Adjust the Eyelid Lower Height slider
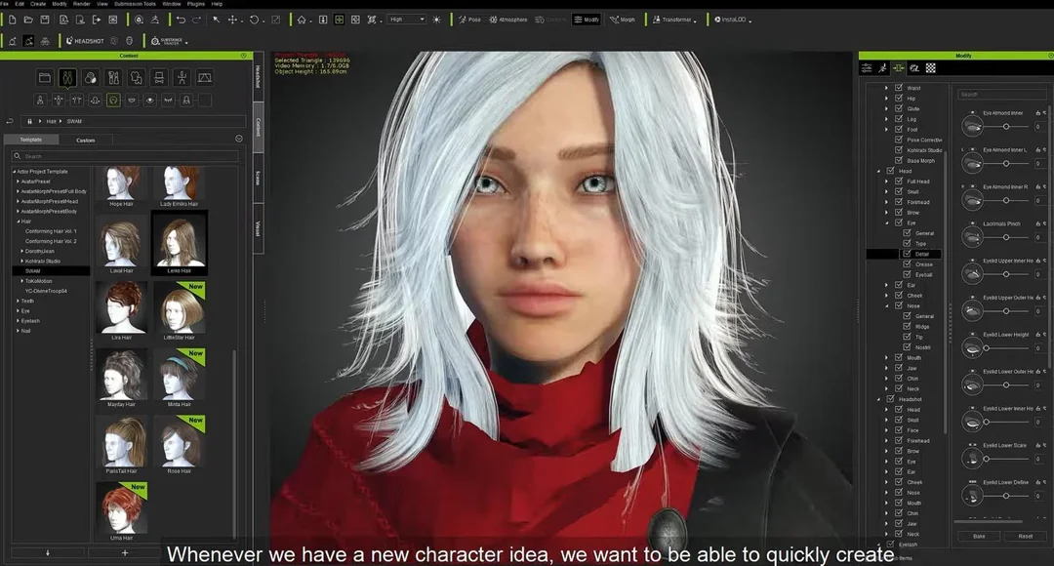 point(1006,347)
